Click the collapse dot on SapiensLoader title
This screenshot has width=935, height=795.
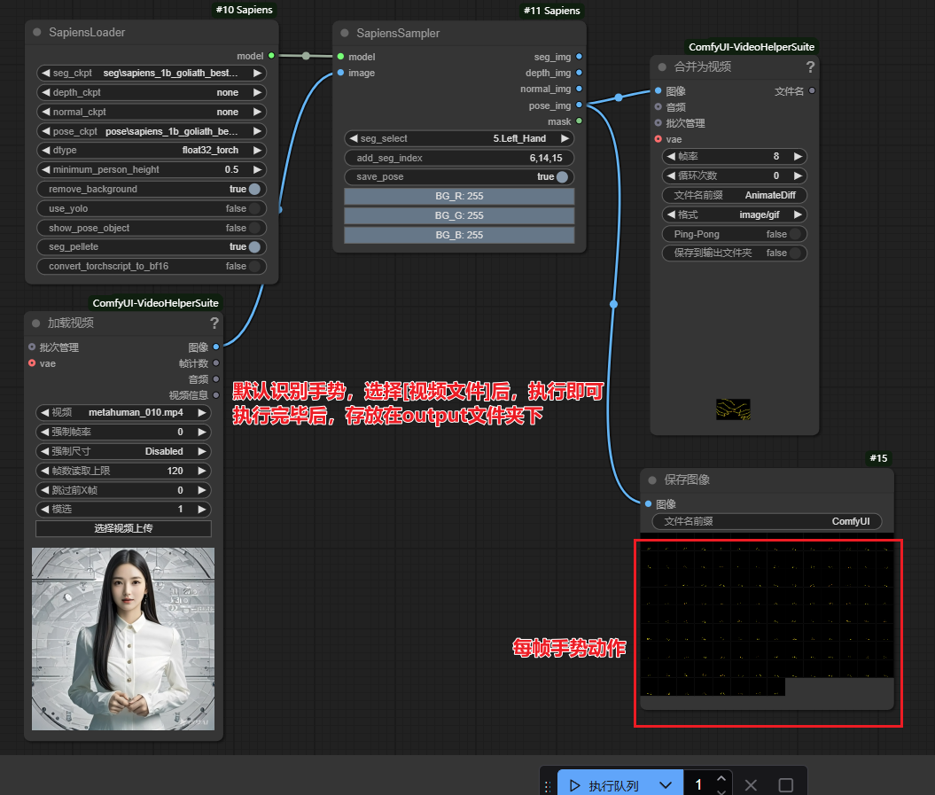tap(37, 32)
